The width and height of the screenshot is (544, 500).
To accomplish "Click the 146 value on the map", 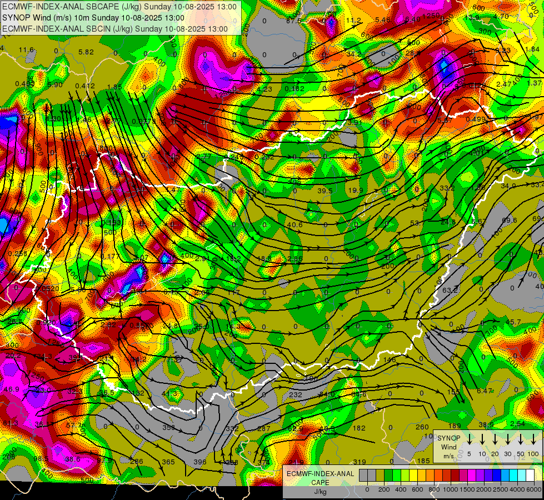I will click(x=390, y=360).
